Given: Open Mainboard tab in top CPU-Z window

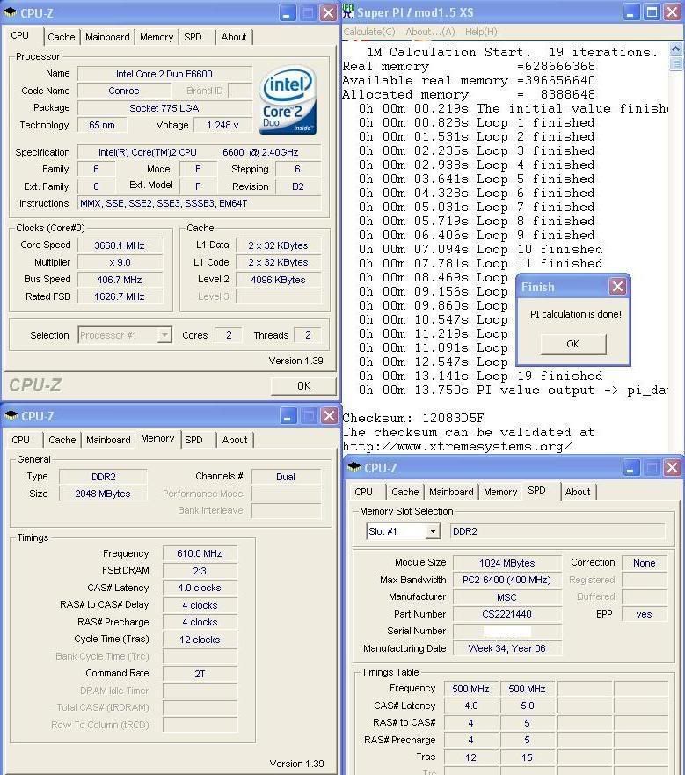Looking at the screenshot, I should pyautogui.click(x=107, y=37).
